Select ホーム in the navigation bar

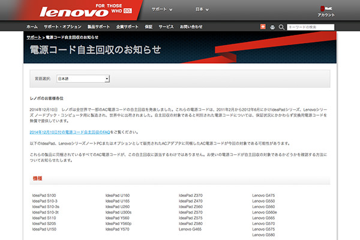click(32, 27)
